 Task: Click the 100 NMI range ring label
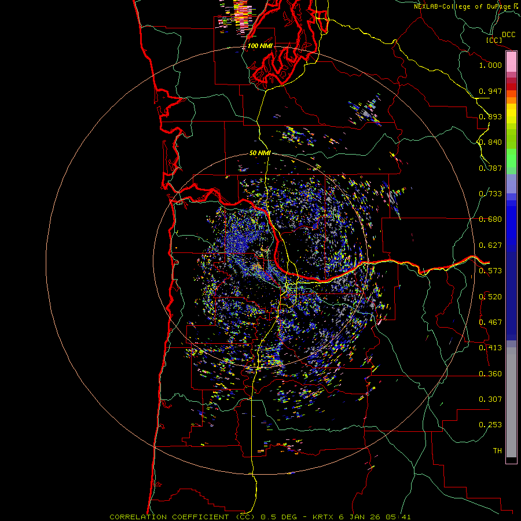pos(260,46)
